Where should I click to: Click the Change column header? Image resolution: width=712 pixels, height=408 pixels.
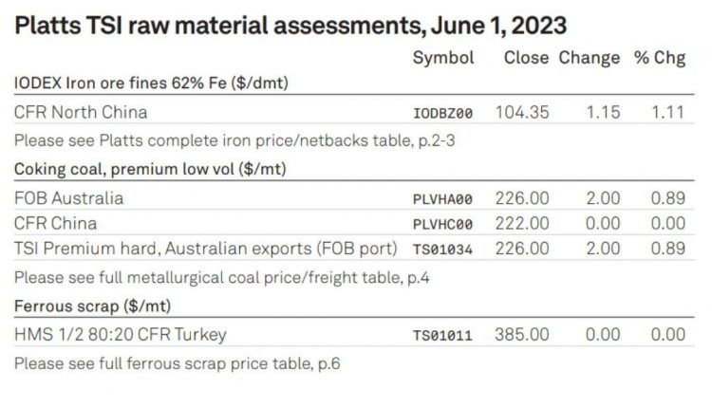pyautogui.click(x=589, y=58)
